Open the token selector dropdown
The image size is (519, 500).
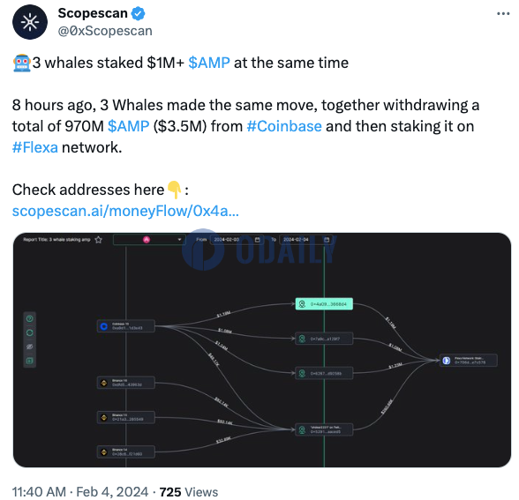click(x=149, y=240)
